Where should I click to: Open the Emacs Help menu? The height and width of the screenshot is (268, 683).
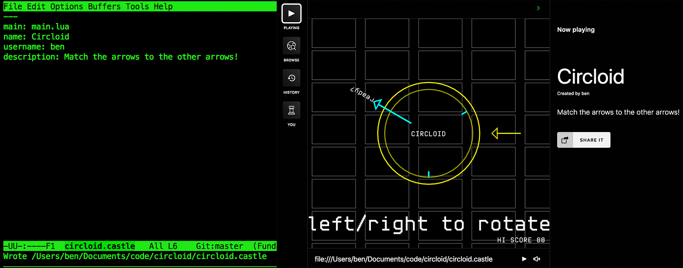163,6
